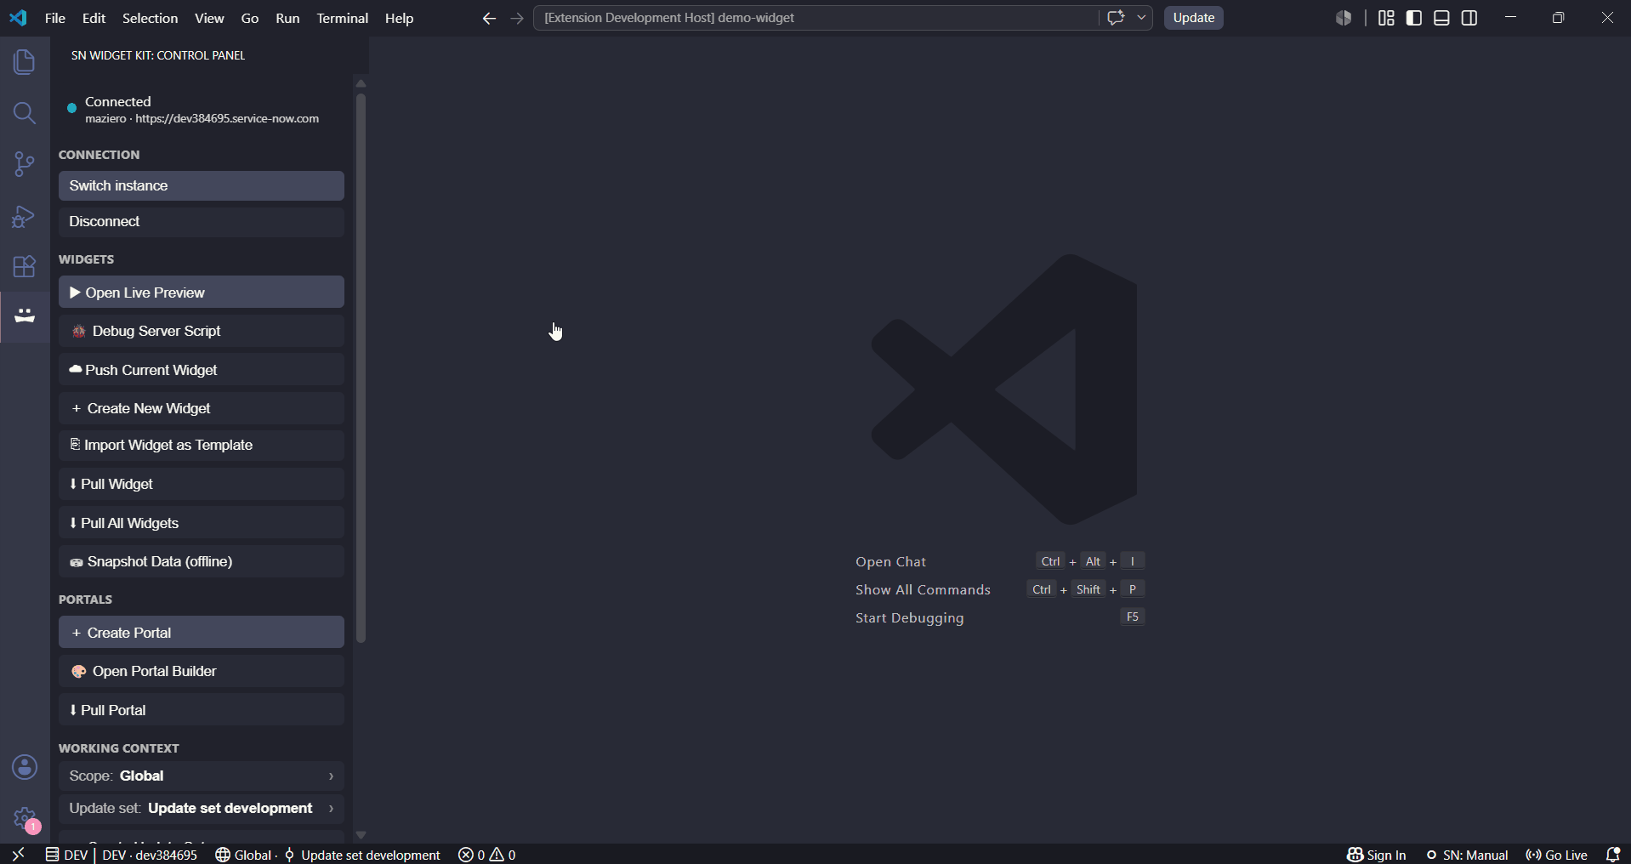
Task: Click Start Debugging hint
Action: [x=909, y=617]
